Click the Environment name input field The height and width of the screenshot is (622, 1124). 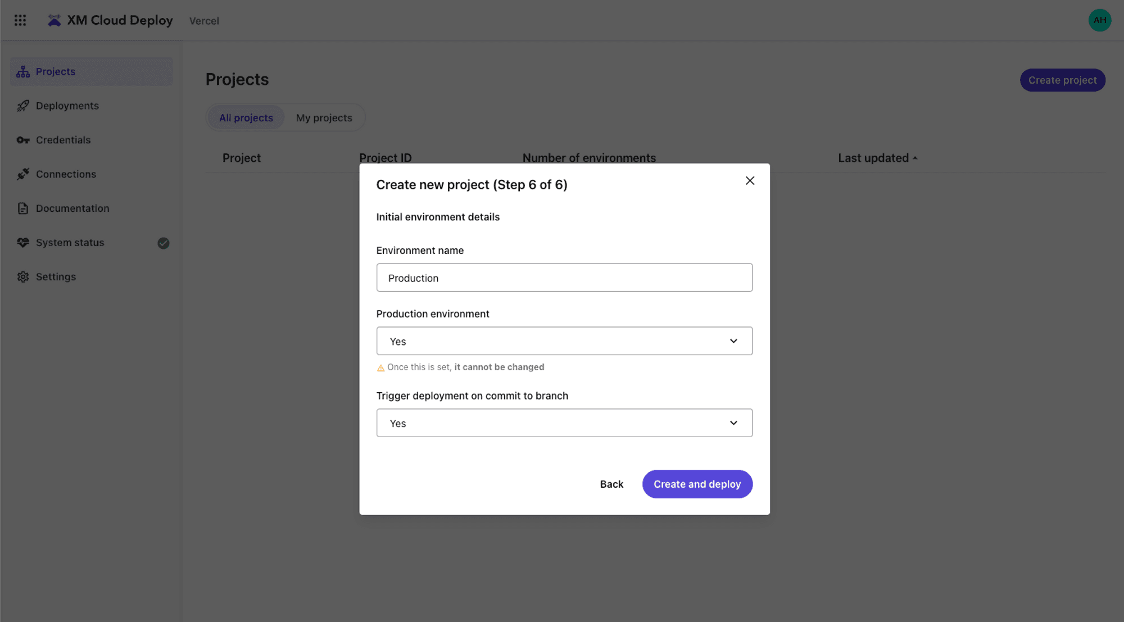[564, 278]
